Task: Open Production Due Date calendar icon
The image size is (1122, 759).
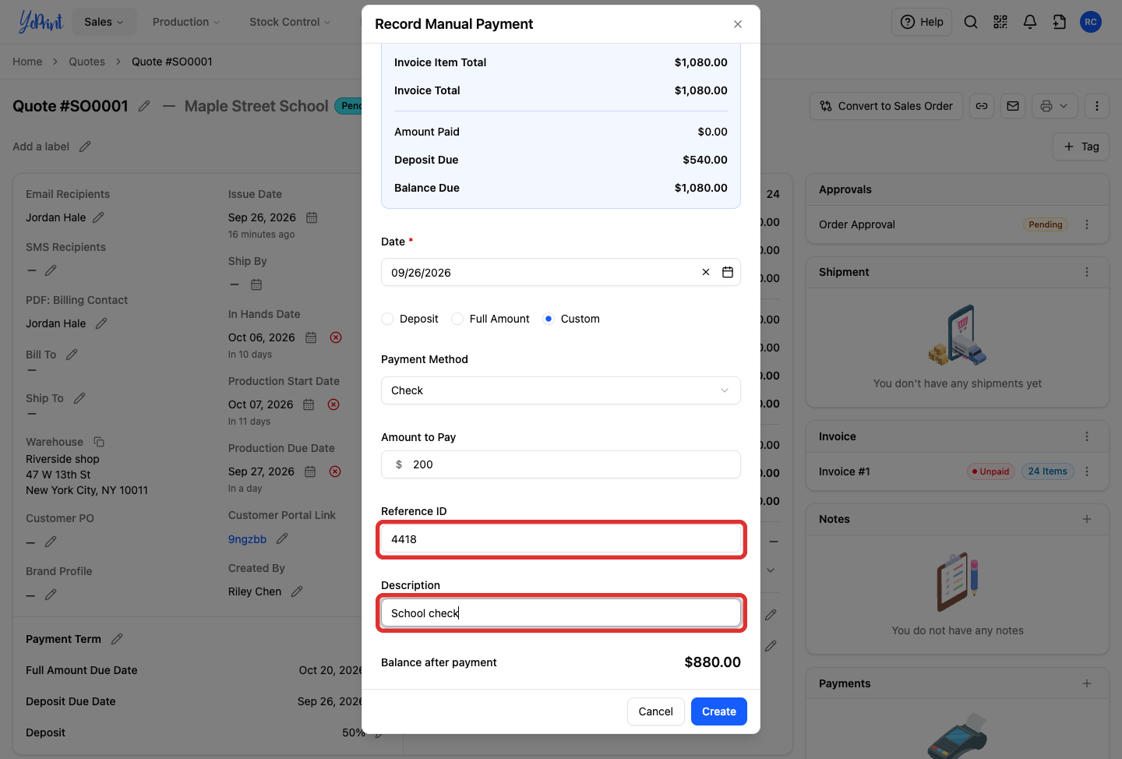Action: point(310,471)
